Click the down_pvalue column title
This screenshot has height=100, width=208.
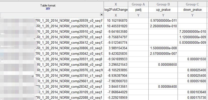(192, 10)
